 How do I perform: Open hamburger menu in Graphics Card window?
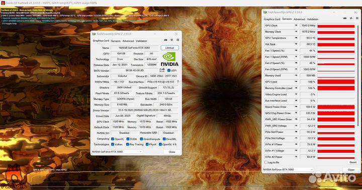pyautogui.click(x=178, y=40)
